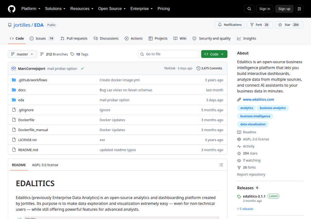Open the Discussions tab

pyautogui.click(x=106, y=38)
